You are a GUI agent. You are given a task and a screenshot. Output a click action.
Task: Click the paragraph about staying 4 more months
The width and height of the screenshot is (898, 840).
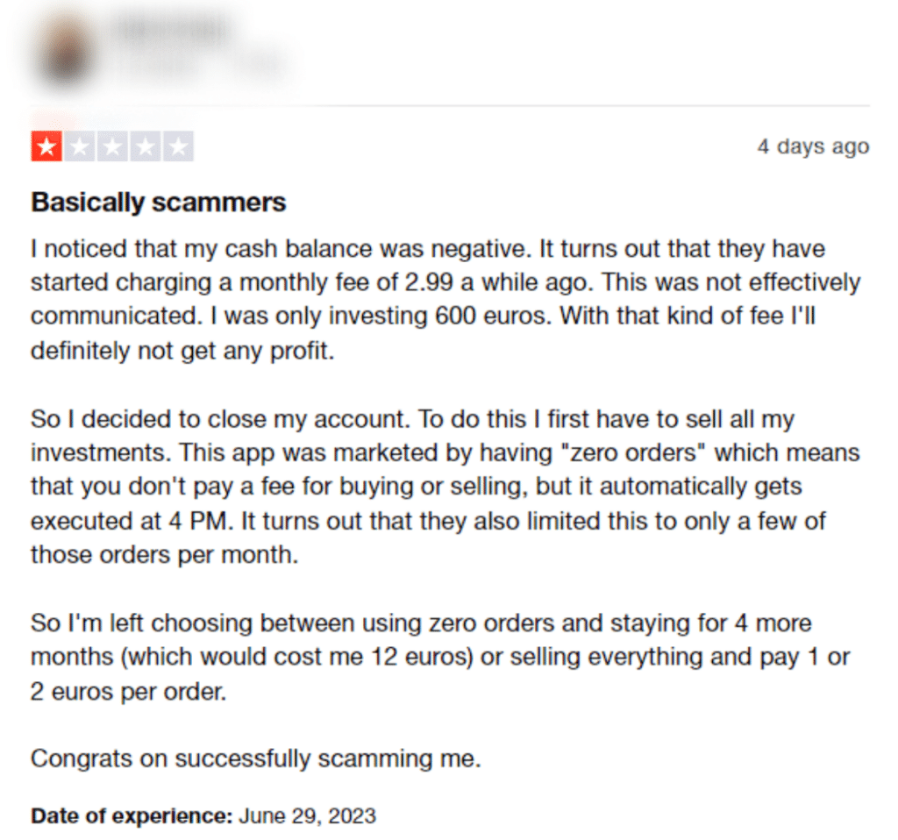pos(440,657)
